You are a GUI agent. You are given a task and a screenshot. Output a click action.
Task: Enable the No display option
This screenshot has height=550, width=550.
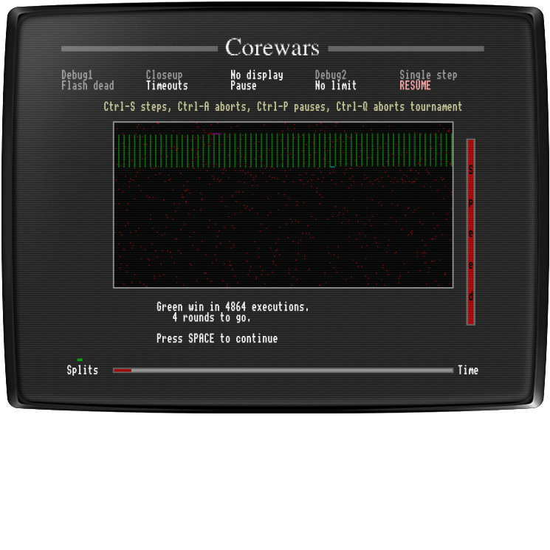(257, 75)
